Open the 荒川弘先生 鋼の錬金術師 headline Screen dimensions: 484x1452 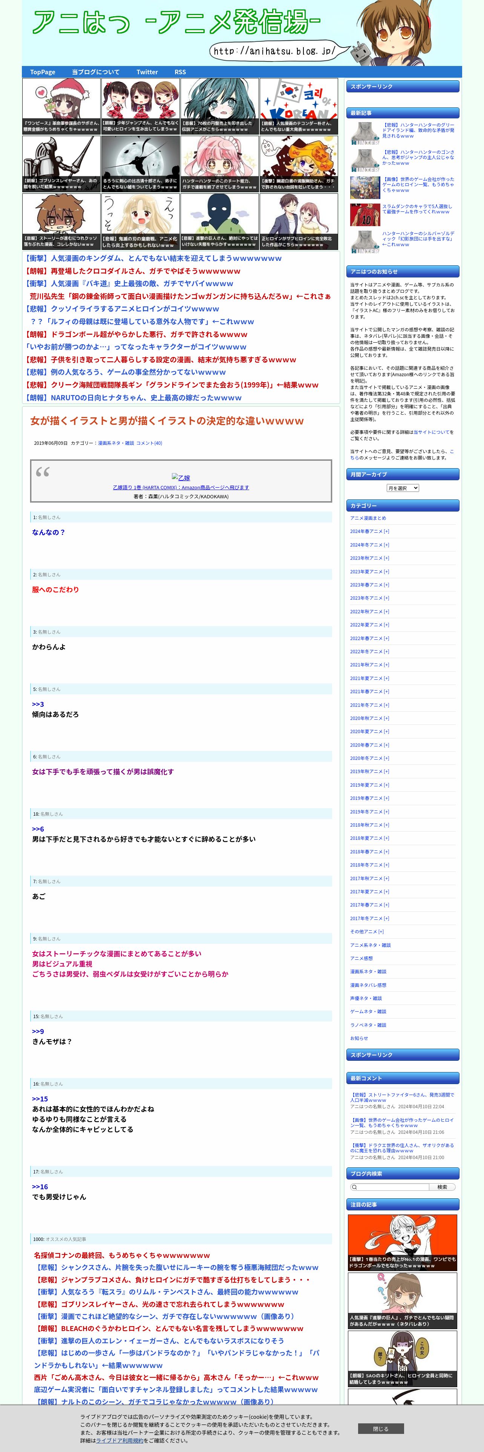coord(180,297)
